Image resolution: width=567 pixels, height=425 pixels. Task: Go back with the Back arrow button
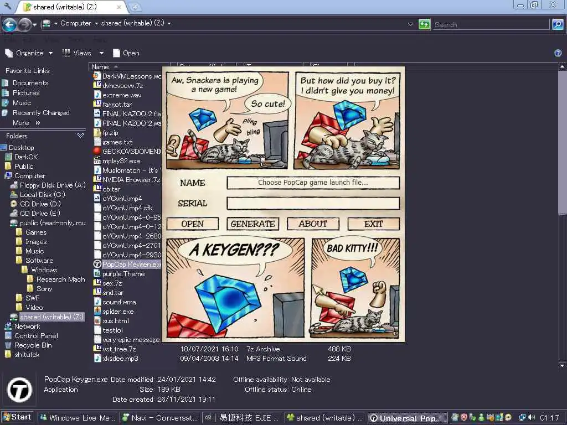pyautogui.click(x=9, y=24)
